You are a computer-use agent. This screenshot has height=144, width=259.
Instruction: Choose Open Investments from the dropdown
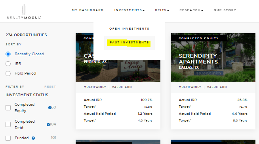tap(129, 29)
